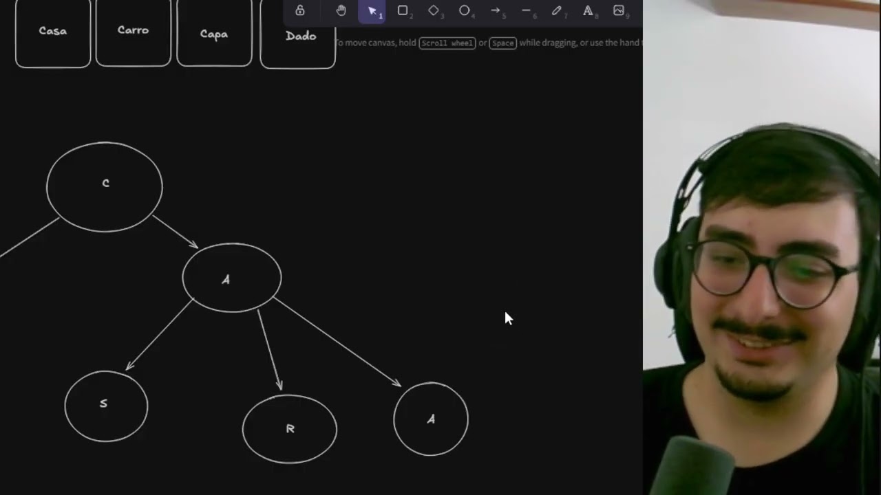Select the Ellipse shape tool
Image resolution: width=881 pixels, height=495 pixels.
tap(465, 10)
